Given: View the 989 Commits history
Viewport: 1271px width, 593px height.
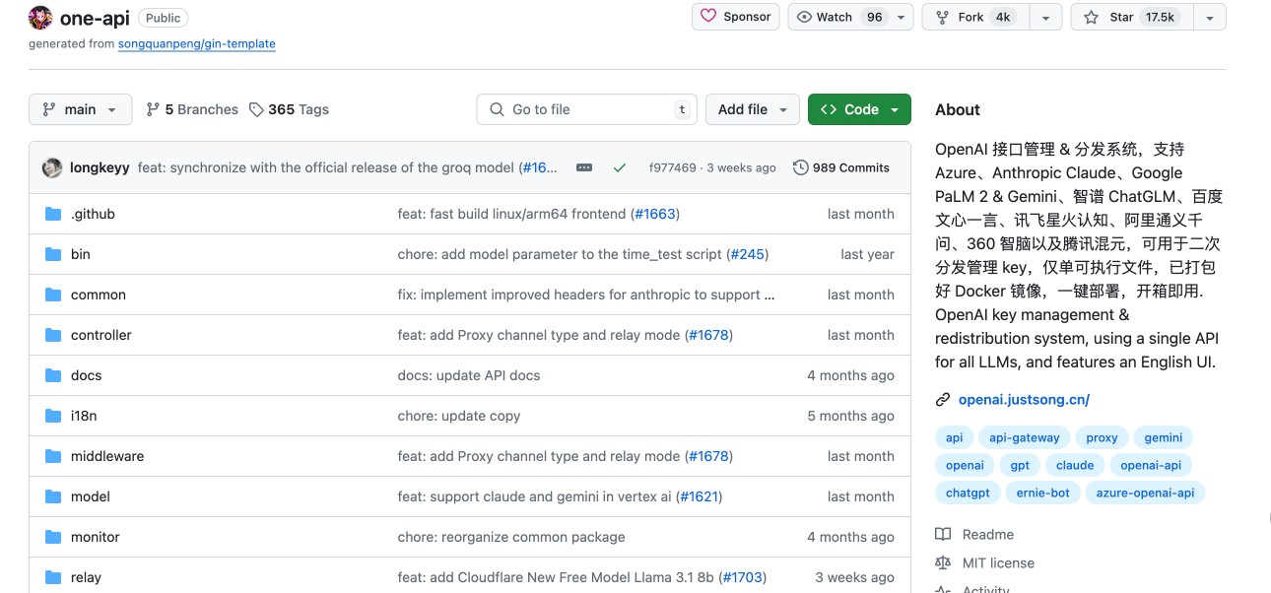Looking at the screenshot, I should pos(841,167).
